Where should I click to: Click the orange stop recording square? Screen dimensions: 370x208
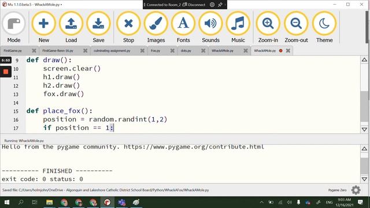click(x=6, y=72)
